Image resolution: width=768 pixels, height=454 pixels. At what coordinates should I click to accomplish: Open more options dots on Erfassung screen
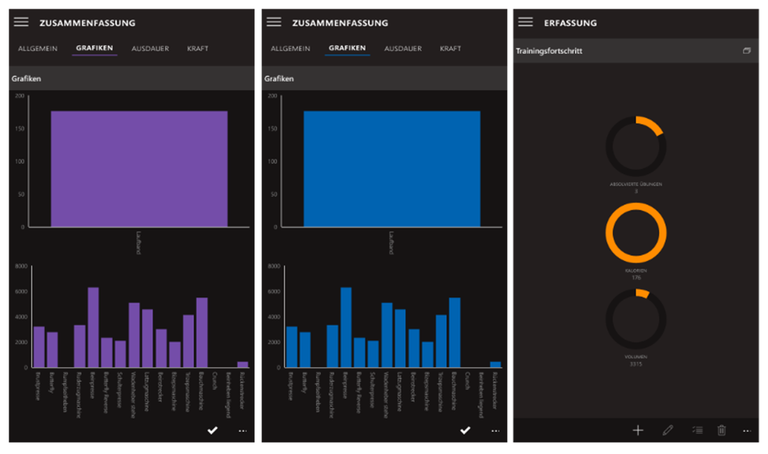747,431
